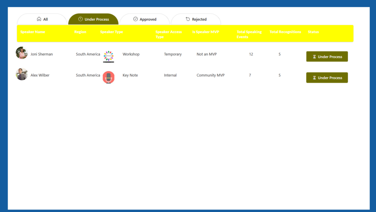Click the checkmark icon on the Approved tab
The height and width of the screenshot is (212, 376).
135,19
